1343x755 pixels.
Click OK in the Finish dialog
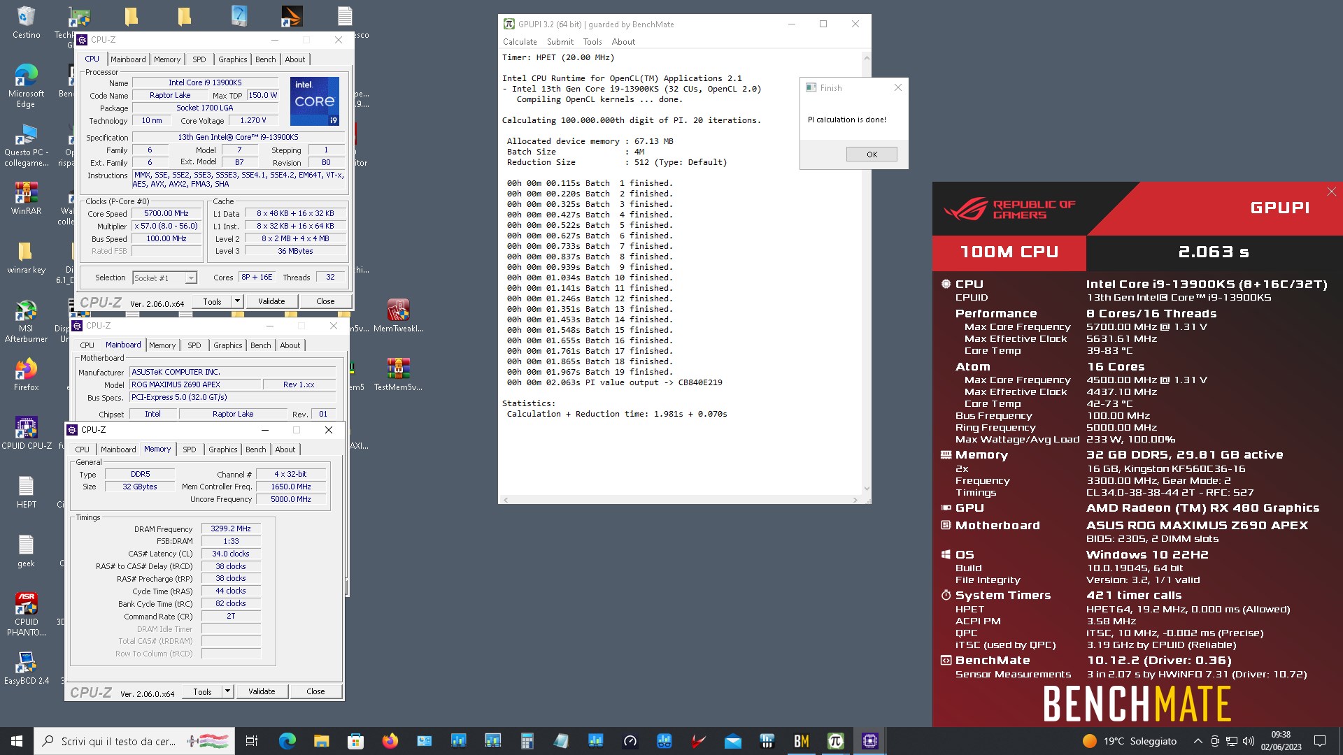coord(872,154)
